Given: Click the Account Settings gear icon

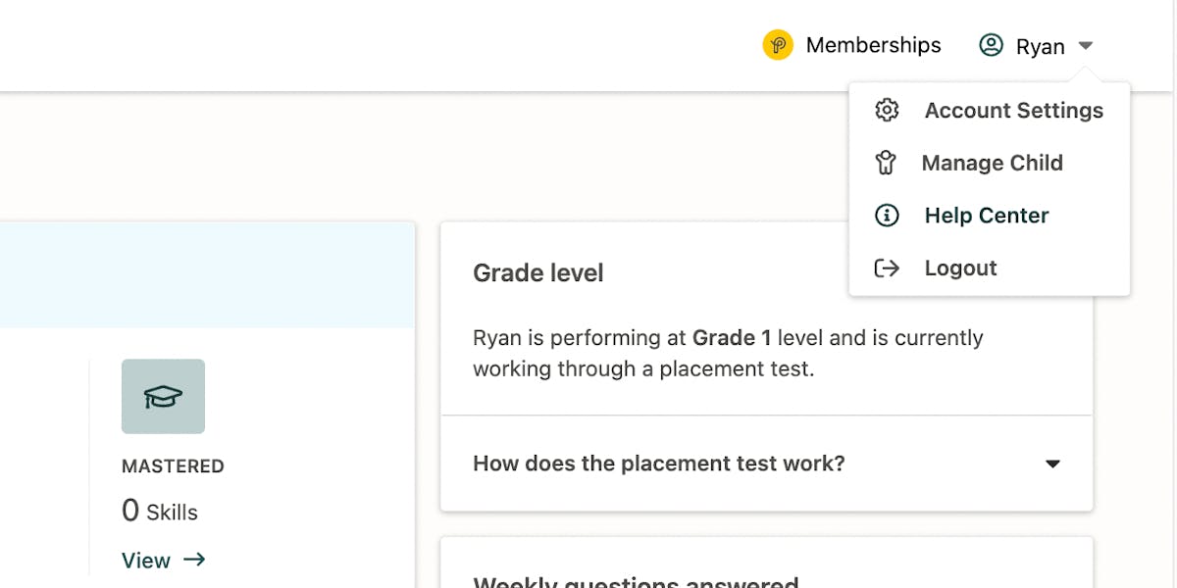Looking at the screenshot, I should (887, 110).
